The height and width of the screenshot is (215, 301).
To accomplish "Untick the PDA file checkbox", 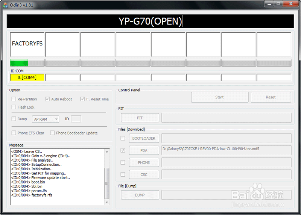I will pyautogui.click(x=123, y=150).
